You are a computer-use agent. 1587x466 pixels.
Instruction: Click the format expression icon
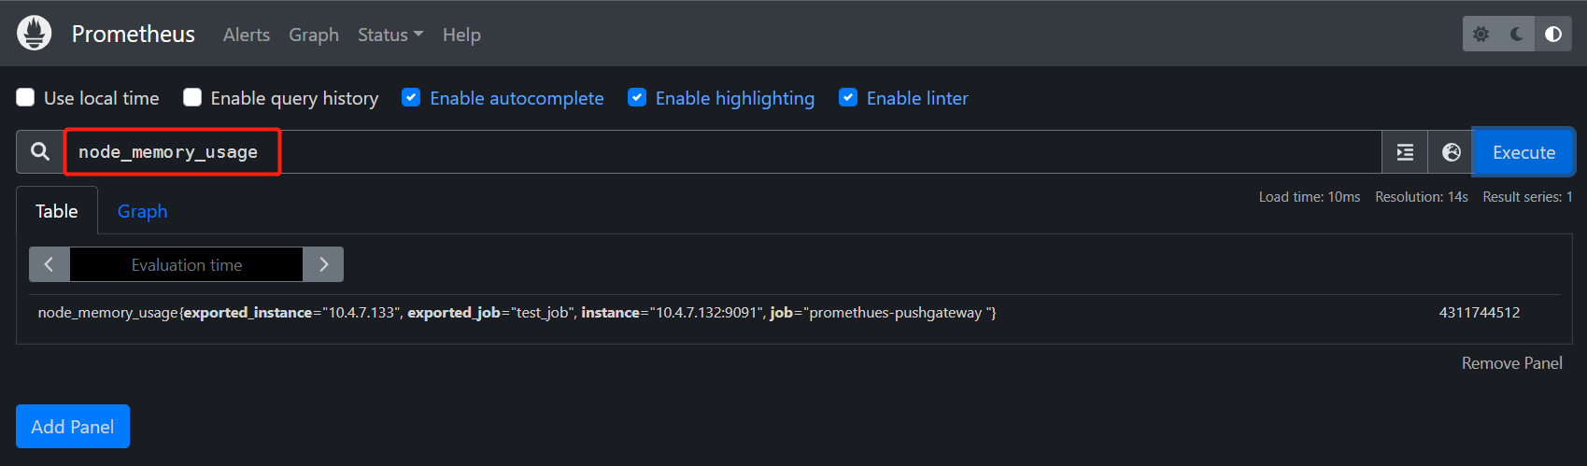click(1405, 152)
